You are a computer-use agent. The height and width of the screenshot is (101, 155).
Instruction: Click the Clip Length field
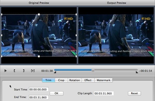104,94
